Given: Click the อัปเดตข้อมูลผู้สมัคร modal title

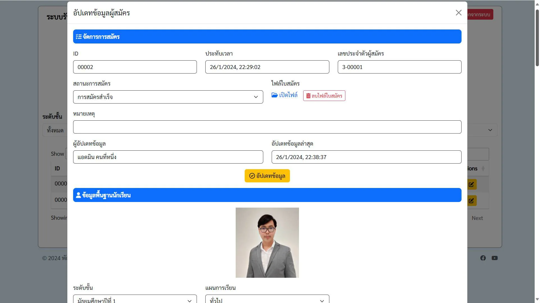Looking at the screenshot, I should point(101,13).
